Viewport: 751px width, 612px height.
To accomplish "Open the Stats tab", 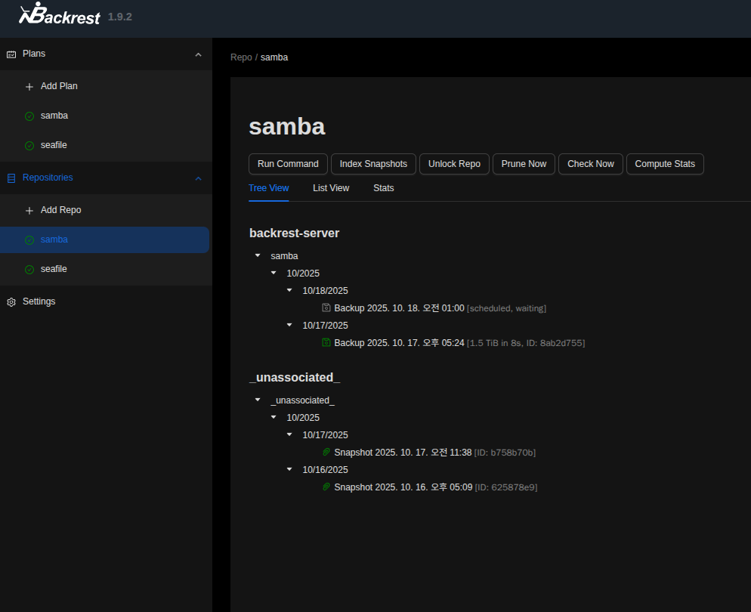I will click(x=383, y=188).
